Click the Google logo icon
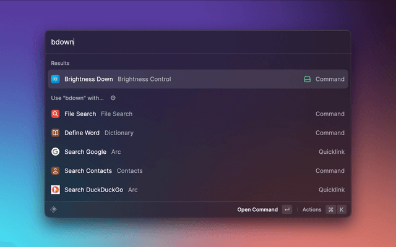Image resolution: width=396 pixels, height=247 pixels. click(x=56, y=152)
